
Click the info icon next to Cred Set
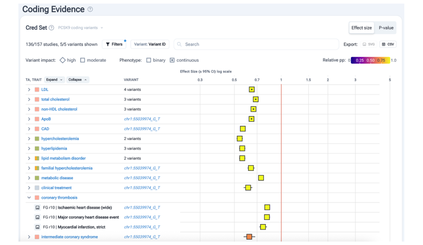51,28
